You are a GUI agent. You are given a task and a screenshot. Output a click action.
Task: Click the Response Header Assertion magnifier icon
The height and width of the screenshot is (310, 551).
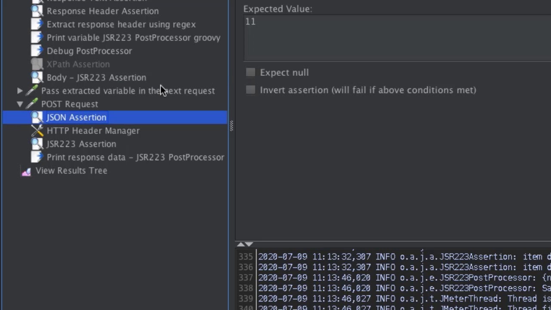37,11
